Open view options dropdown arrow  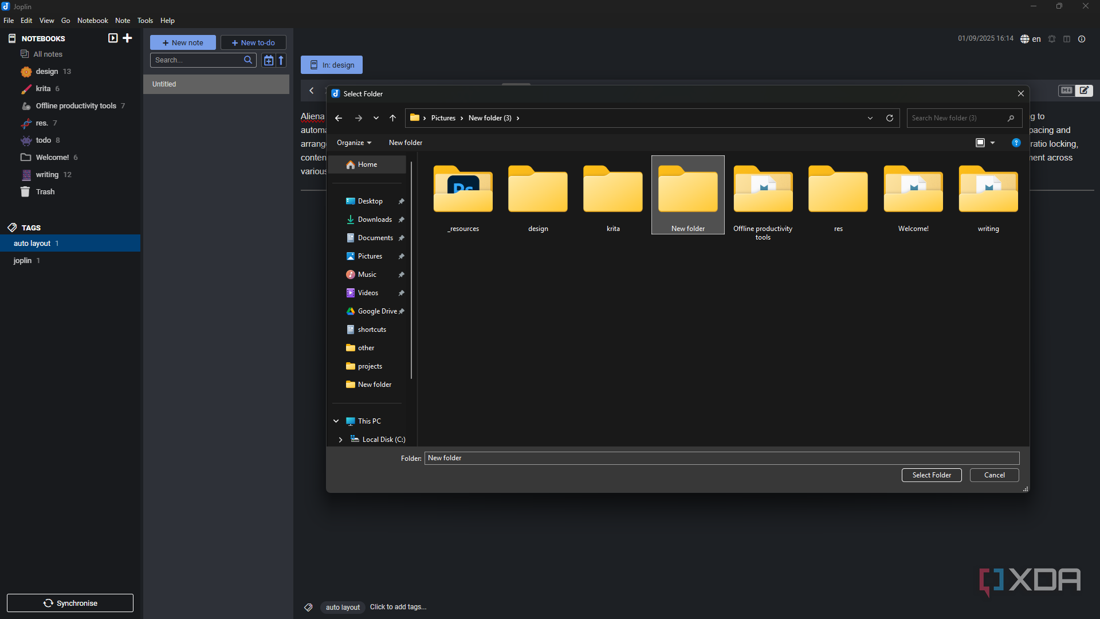click(993, 143)
